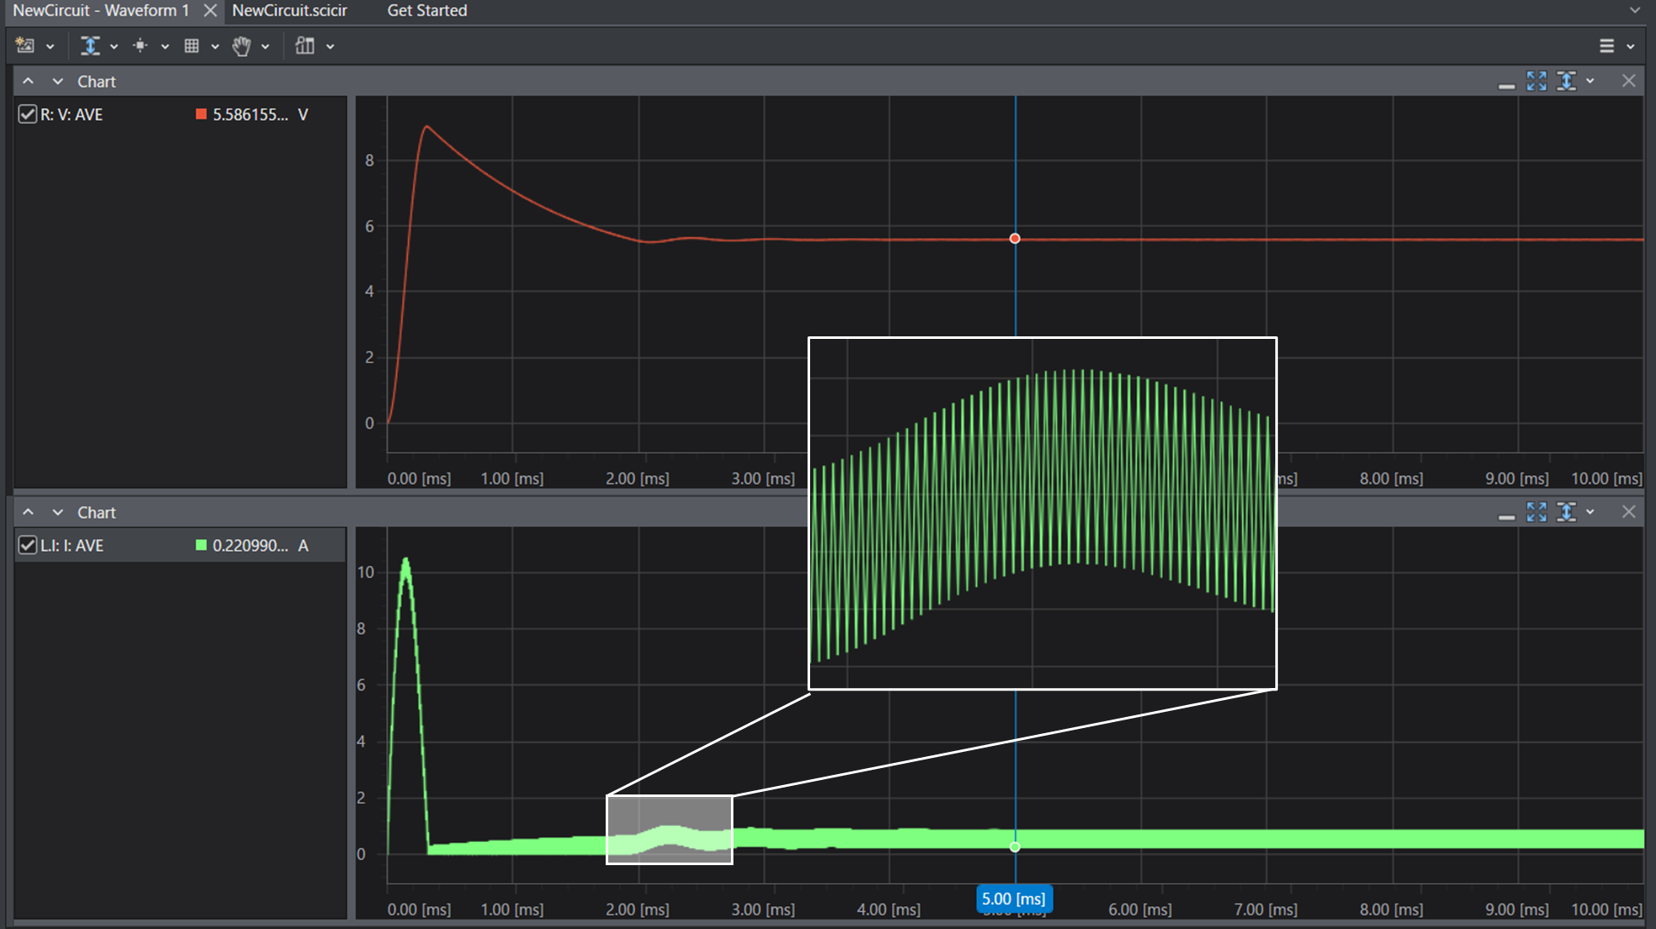Click the 5.586155... voltage value
Screen dimensions: 1656x929
pos(250,114)
